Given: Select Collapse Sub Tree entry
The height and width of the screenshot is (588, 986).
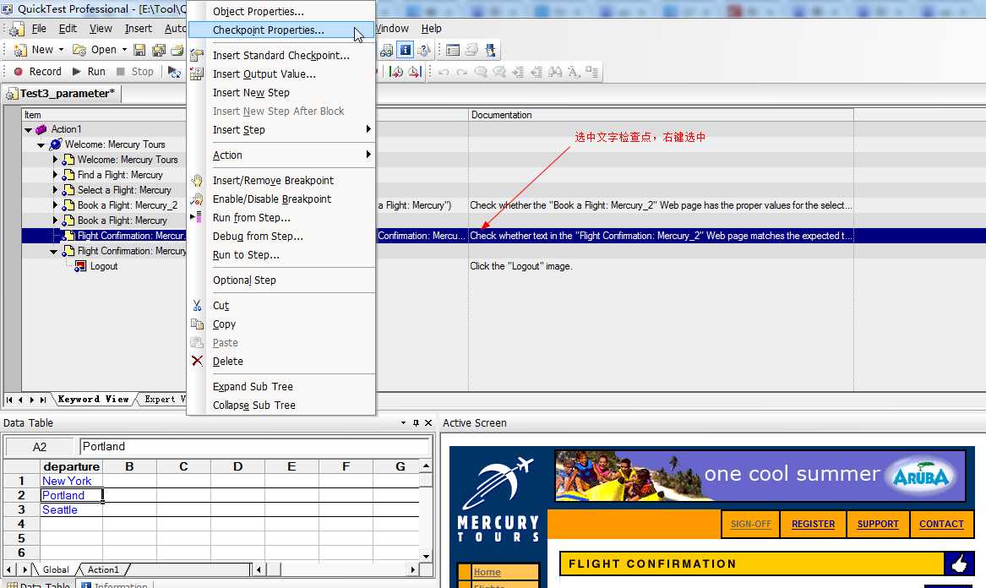Looking at the screenshot, I should click(x=281, y=405).
